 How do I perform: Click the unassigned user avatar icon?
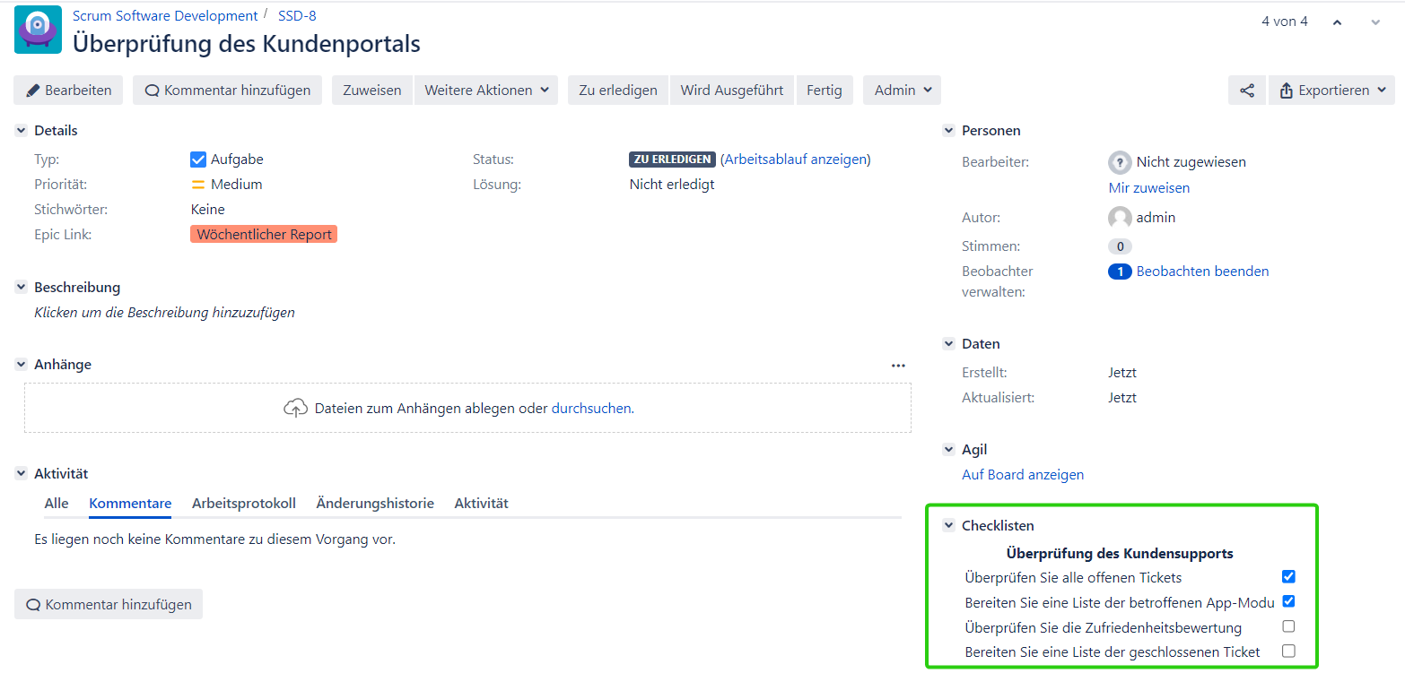tap(1120, 162)
